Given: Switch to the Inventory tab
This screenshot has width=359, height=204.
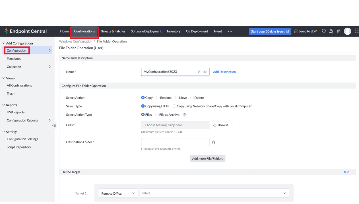Looking at the screenshot, I should click(x=174, y=31).
